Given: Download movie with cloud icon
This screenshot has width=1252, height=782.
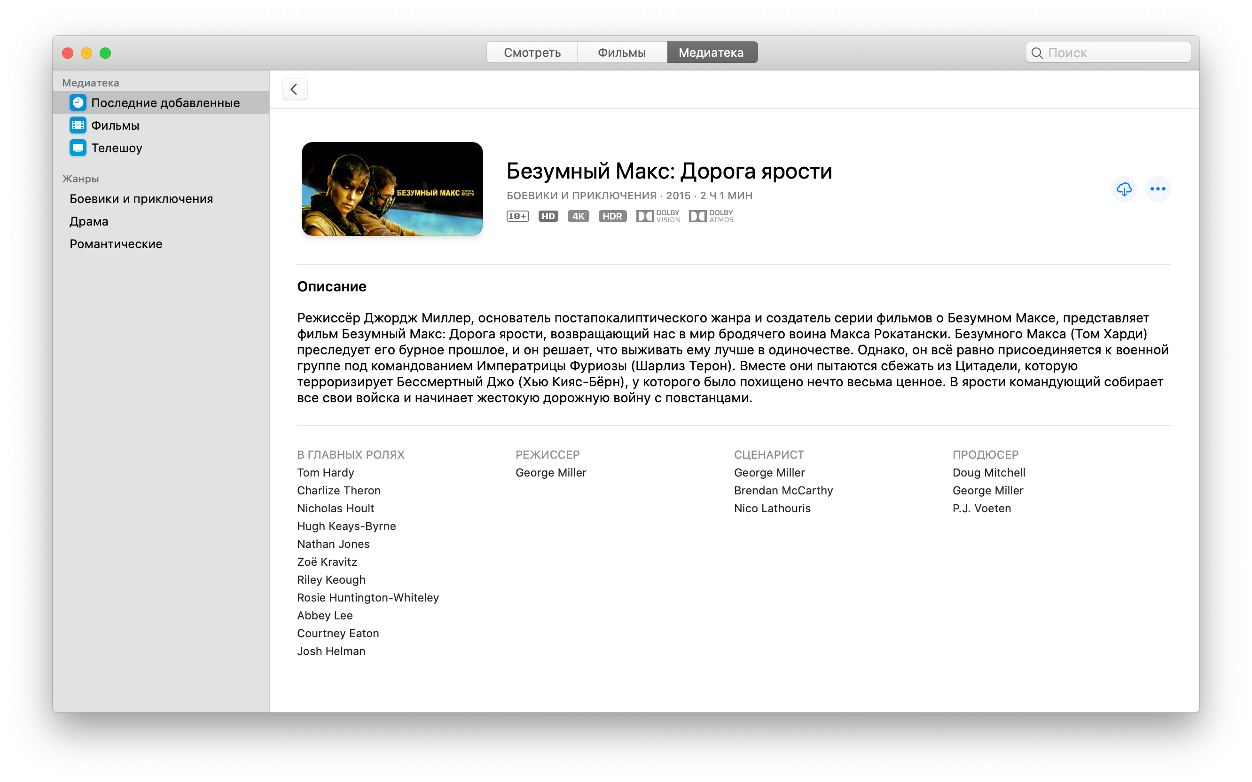Looking at the screenshot, I should [1124, 189].
